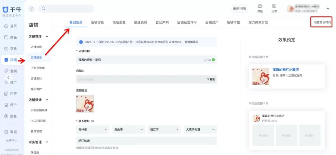Open 帮助 help icon
The width and height of the screenshot is (336, 155).
[260, 6]
